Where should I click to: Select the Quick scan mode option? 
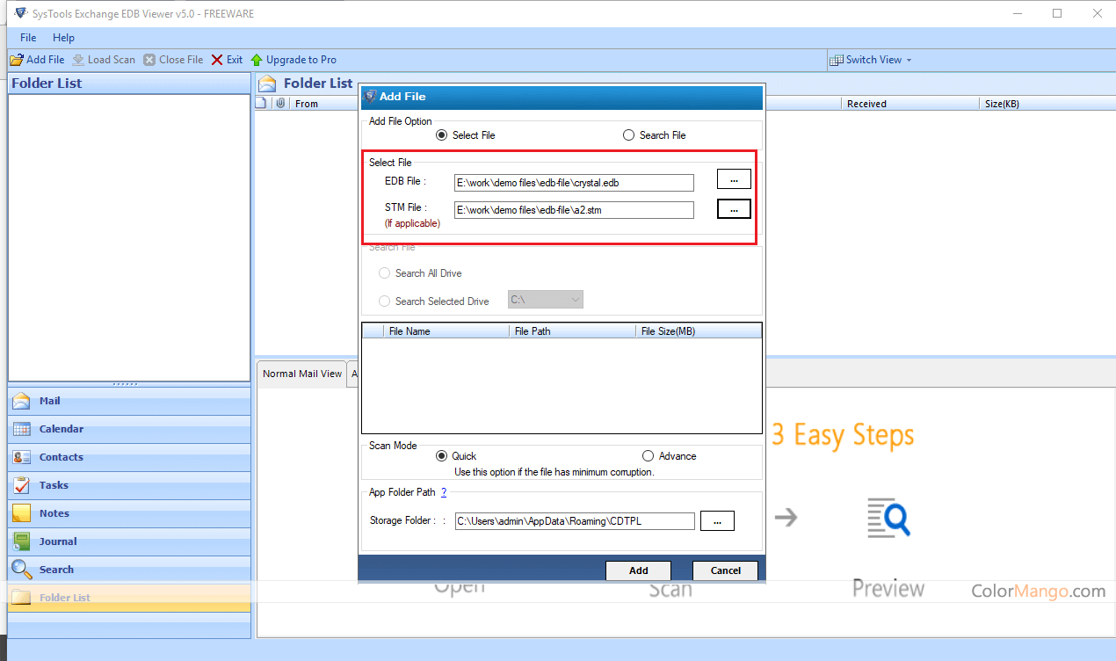click(442, 456)
